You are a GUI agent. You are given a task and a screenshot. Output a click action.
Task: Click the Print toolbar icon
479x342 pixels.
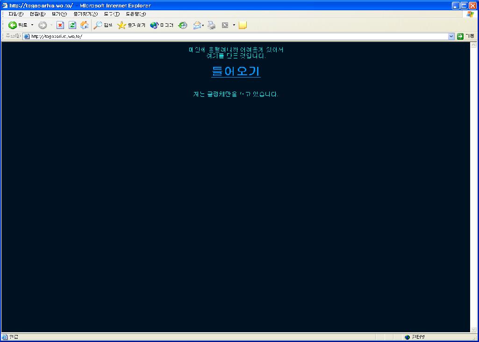(x=212, y=25)
